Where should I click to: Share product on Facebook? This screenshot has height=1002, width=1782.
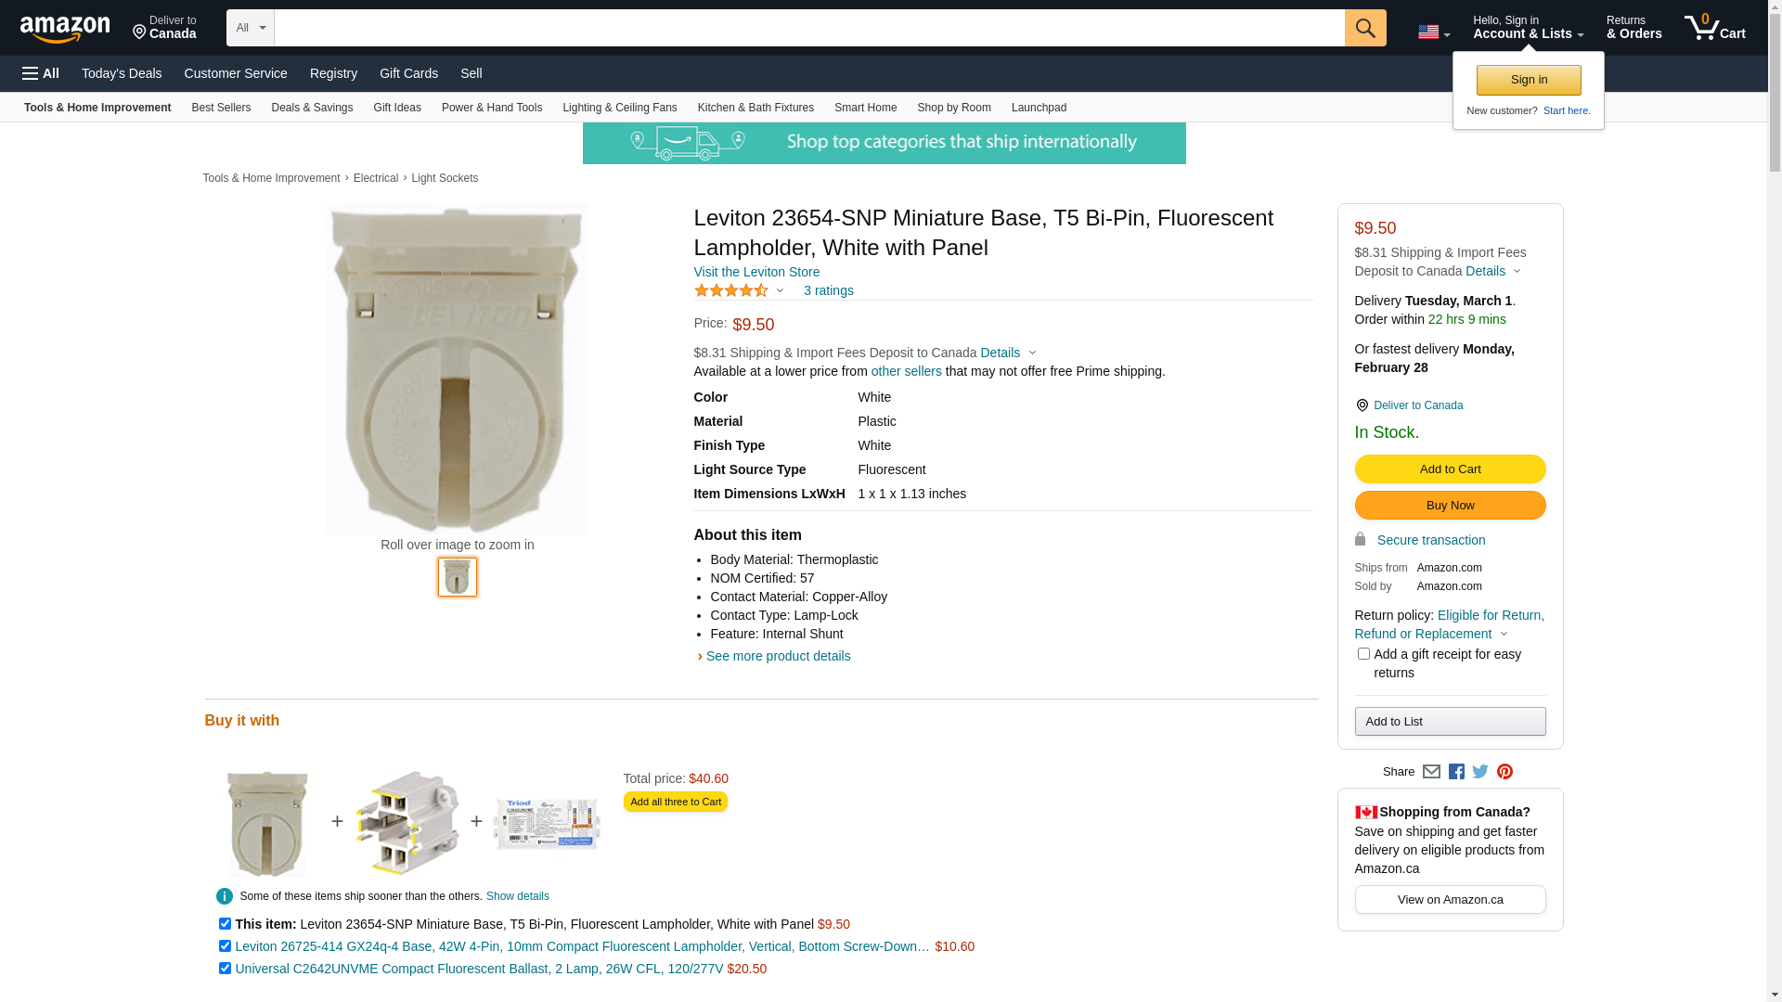coord(1456,772)
